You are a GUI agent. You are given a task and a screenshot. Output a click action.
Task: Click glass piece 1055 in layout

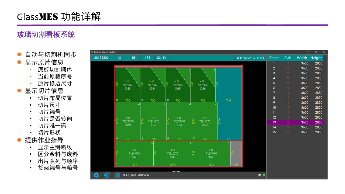click(178, 85)
